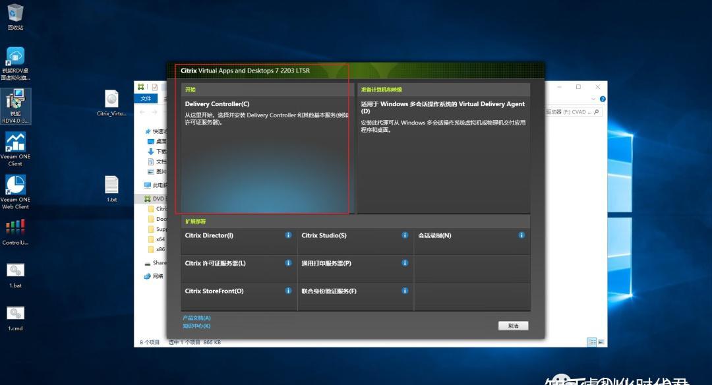Show info for 会话录制 component

click(521, 235)
